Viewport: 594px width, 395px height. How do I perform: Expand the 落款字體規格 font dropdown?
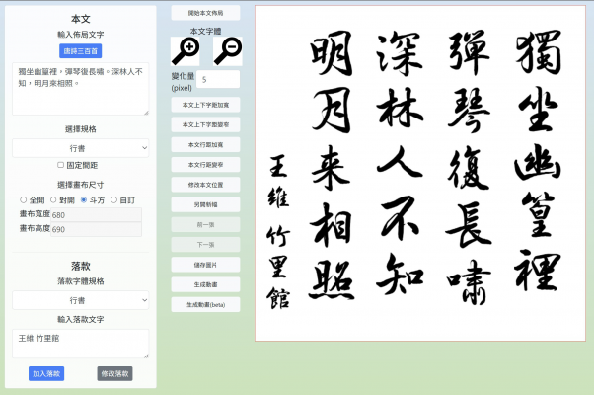click(80, 299)
